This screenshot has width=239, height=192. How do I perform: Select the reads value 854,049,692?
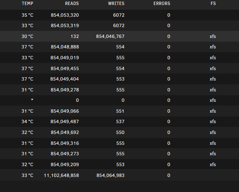(65, 132)
